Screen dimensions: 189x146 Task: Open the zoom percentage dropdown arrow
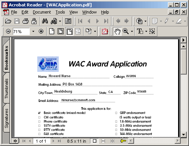(33, 31)
